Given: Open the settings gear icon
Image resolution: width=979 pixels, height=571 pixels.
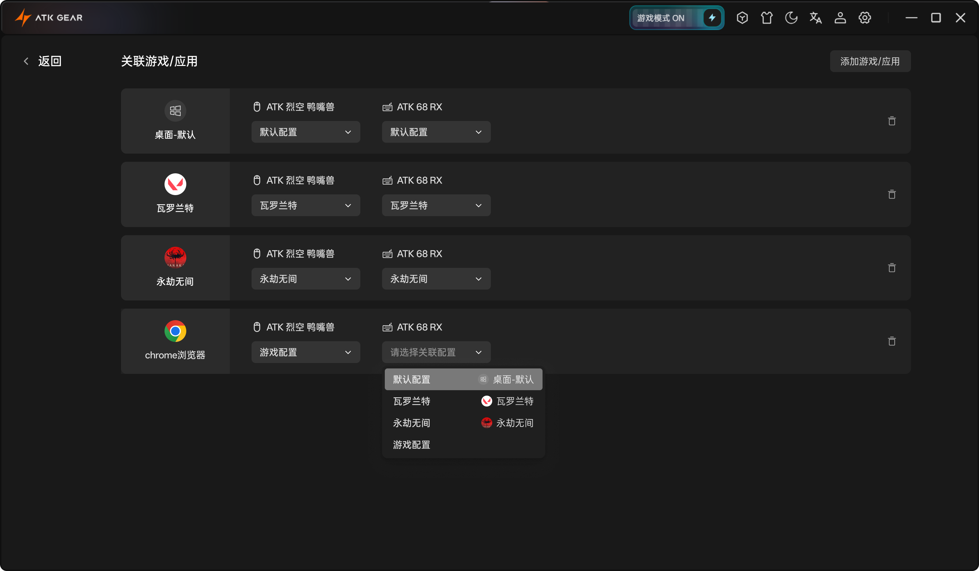Looking at the screenshot, I should coord(864,18).
